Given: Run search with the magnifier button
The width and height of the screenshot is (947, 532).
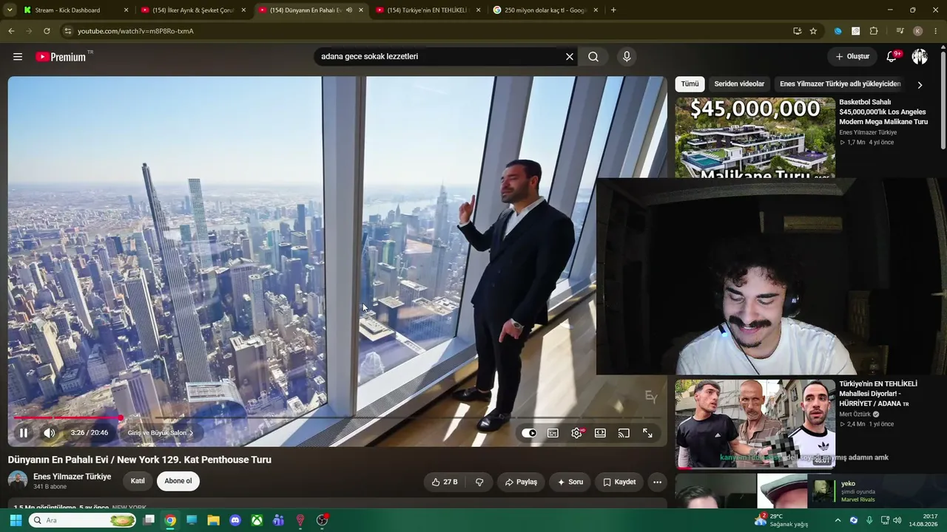Looking at the screenshot, I should point(593,57).
